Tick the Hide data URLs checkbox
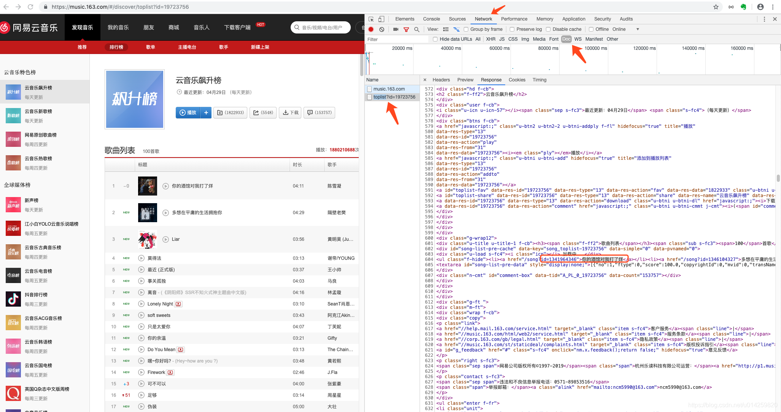This screenshot has height=412, width=781. tap(435, 39)
